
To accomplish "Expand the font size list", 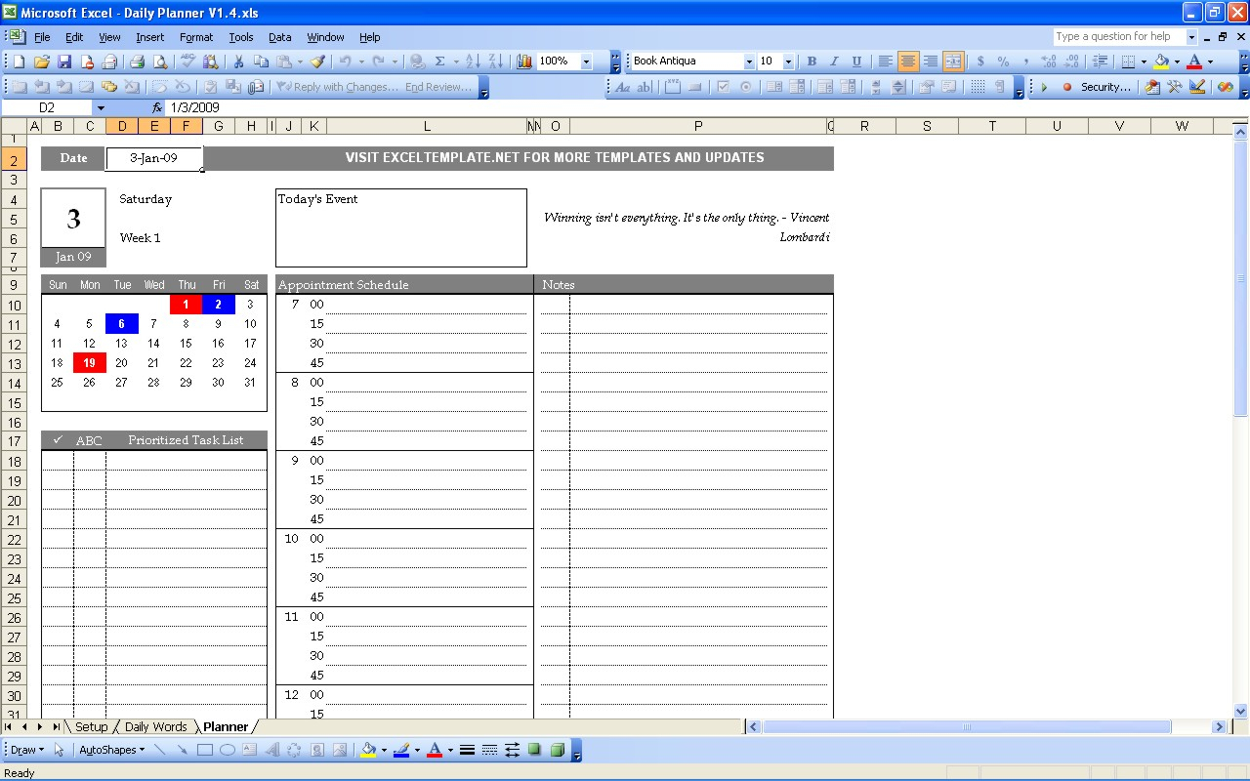I will pyautogui.click(x=788, y=62).
